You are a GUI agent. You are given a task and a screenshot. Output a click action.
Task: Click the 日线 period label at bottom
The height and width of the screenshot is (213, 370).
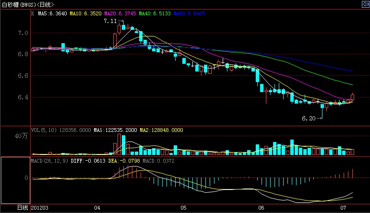pos(23,208)
